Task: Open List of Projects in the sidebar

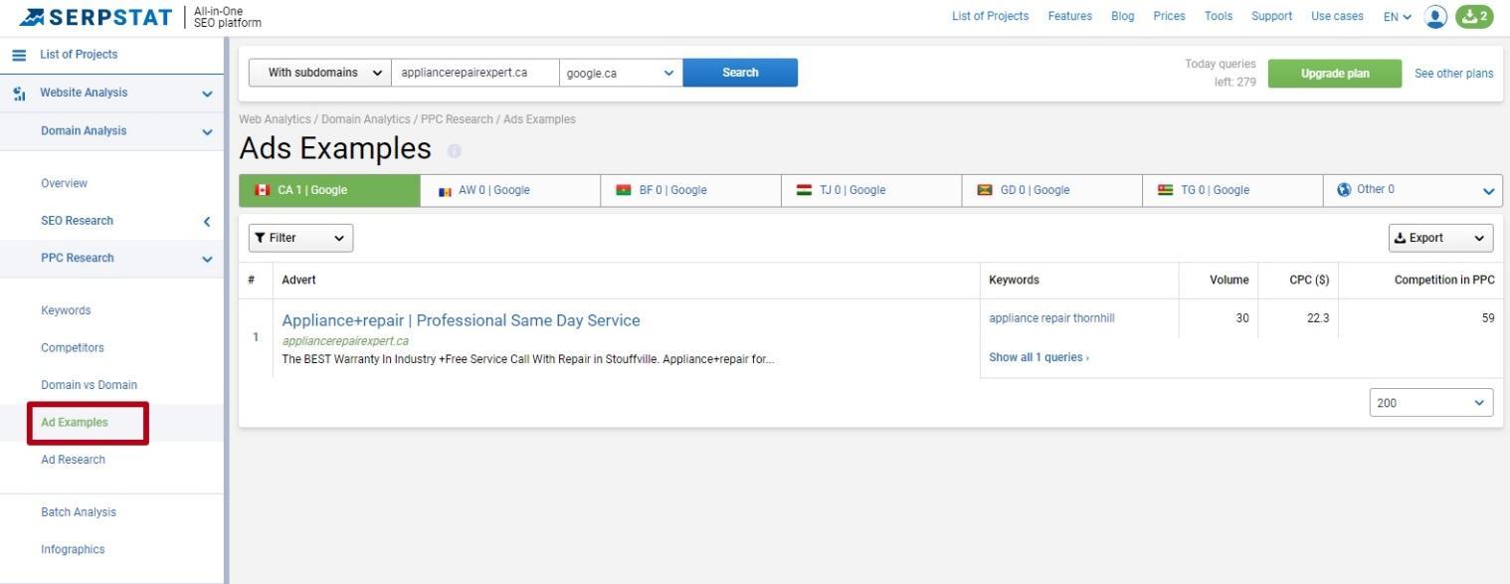Action: pos(79,55)
